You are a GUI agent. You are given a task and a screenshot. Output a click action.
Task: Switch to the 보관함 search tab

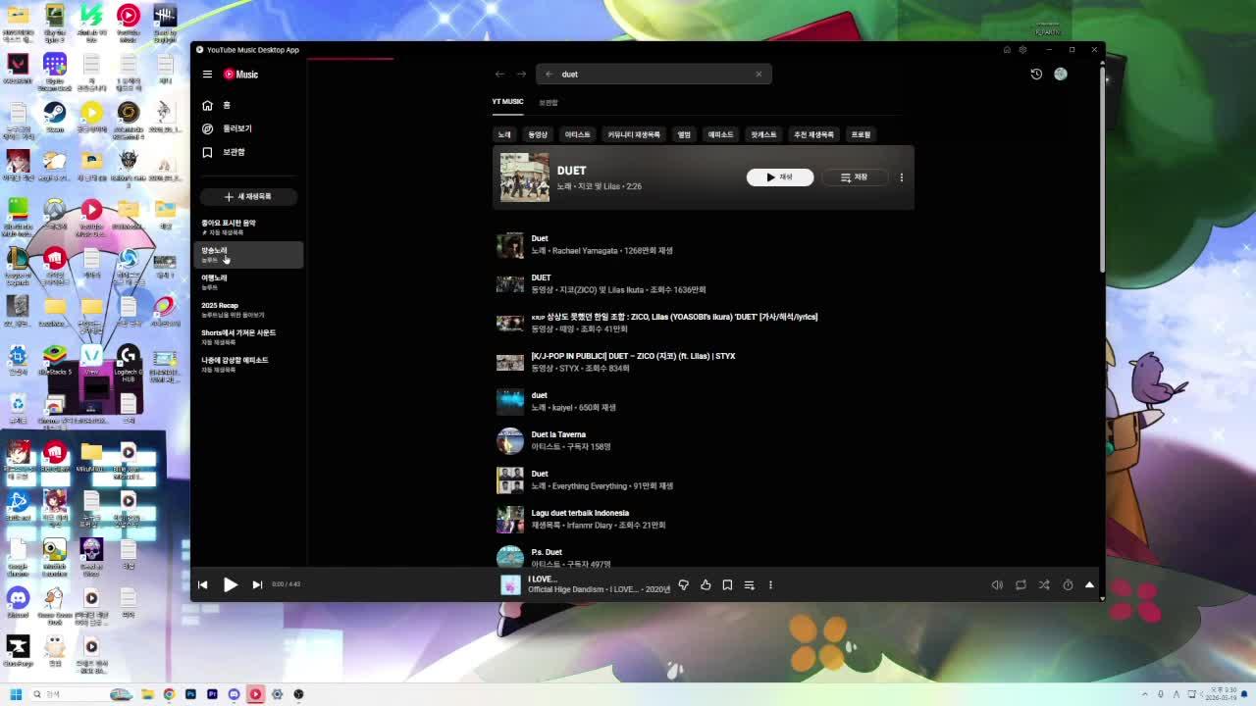pos(549,102)
